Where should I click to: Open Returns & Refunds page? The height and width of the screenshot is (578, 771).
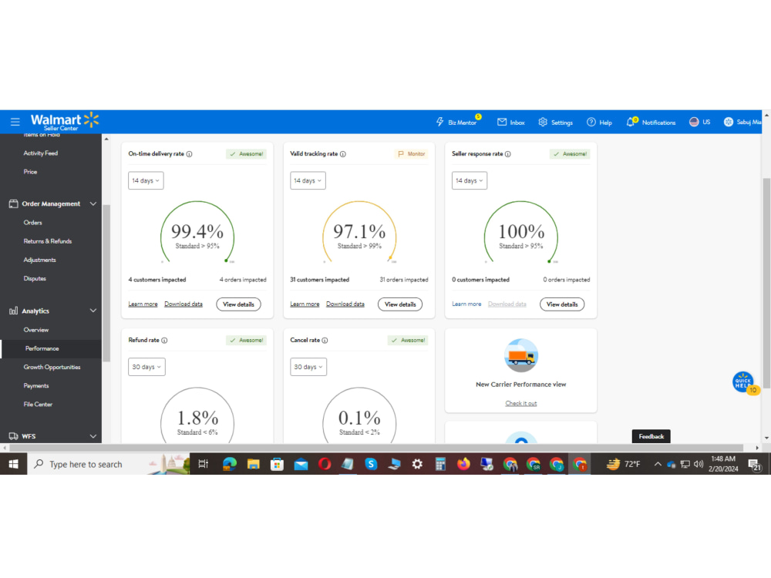[x=48, y=240]
